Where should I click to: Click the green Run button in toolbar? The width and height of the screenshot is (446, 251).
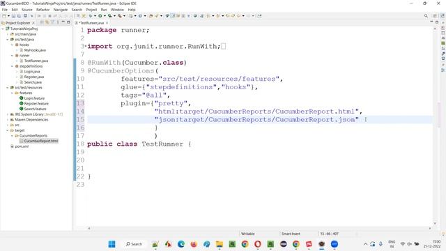tap(100, 16)
